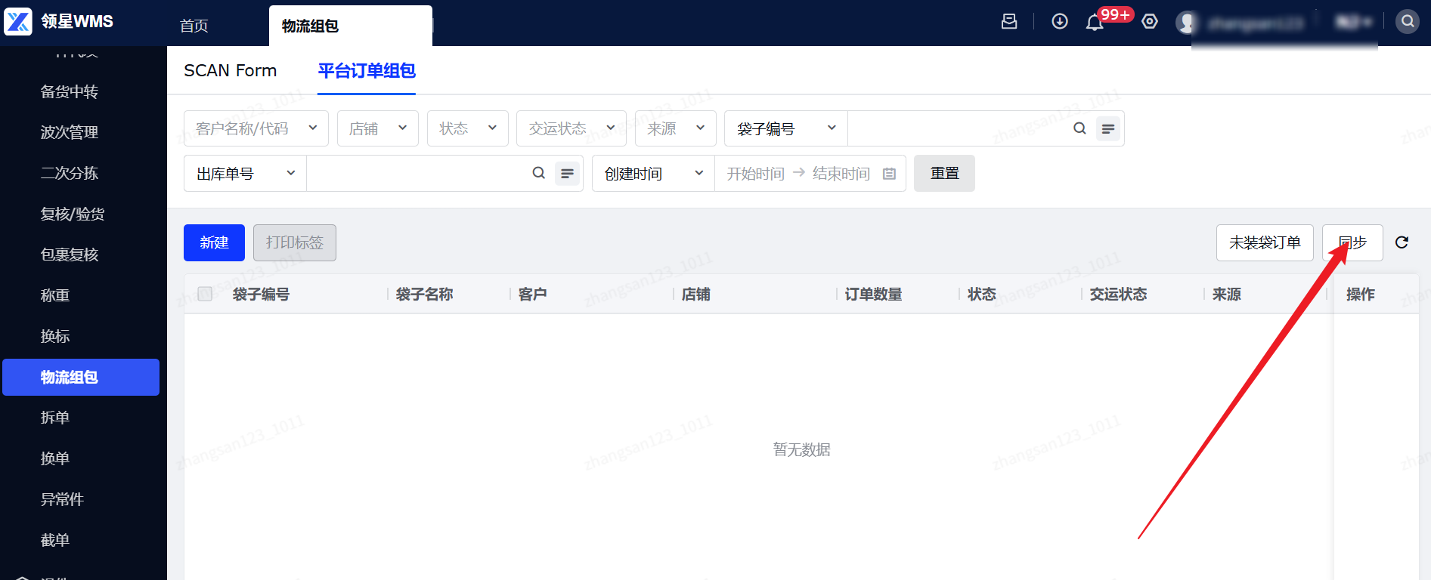Switch to the SCAN Form tab
Viewport: 1431px width, 580px height.
pos(231,70)
